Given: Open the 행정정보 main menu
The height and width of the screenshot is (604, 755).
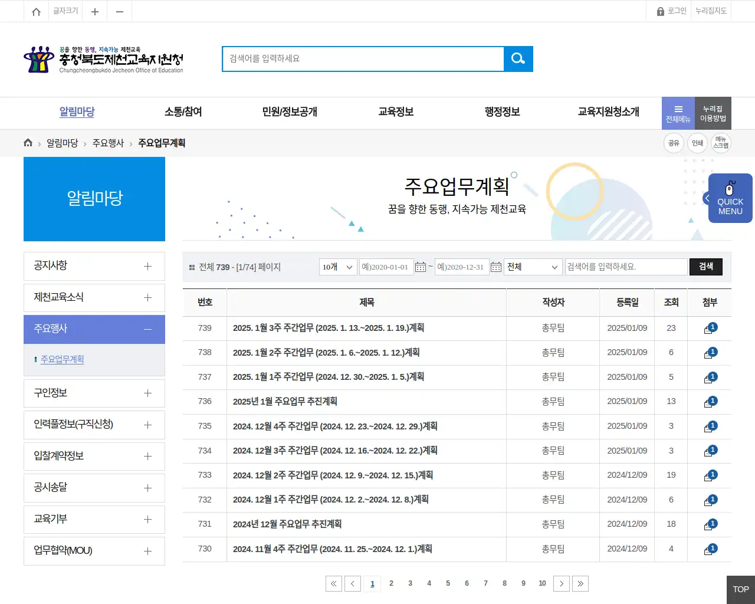Looking at the screenshot, I should pos(502,112).
